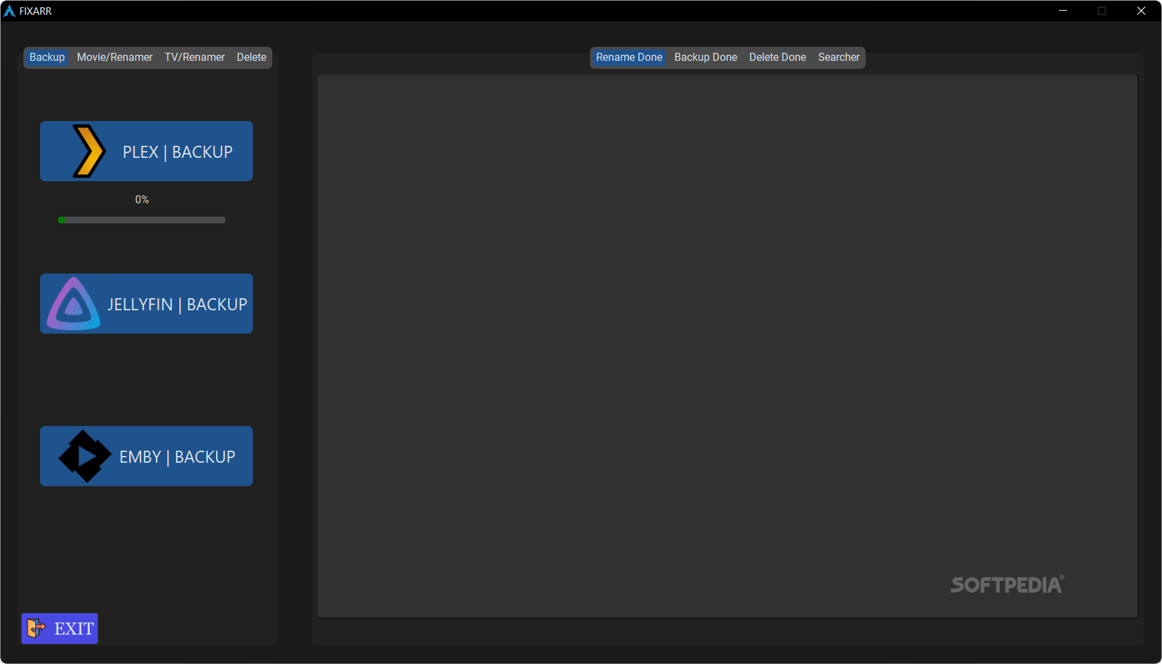The image size is (1162, 664).
Task: Click the Emby play-diamond logo icon
Action: tap(85, 456)
